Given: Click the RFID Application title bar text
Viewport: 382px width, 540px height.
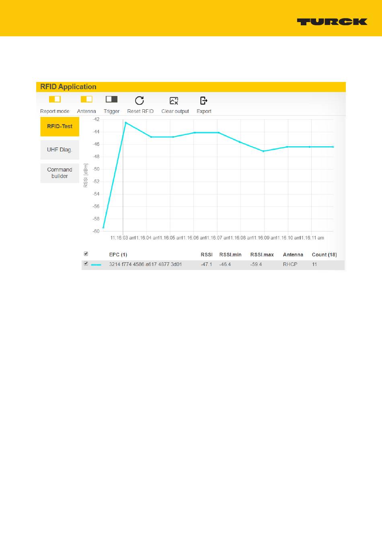Looking at the screenshot, I should click(68, 87).
